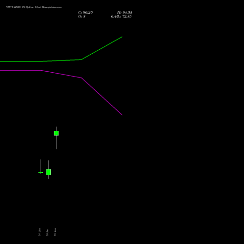
Task: Select the high value 'H: 94.35'
Action: click(x=124, y=13)
